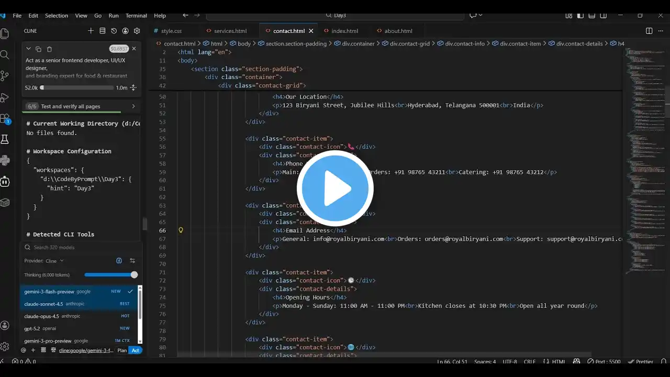Viewport: 670px width, 377px height.
Task: Play the video with the center play button
Action: (x=335, y=188)
